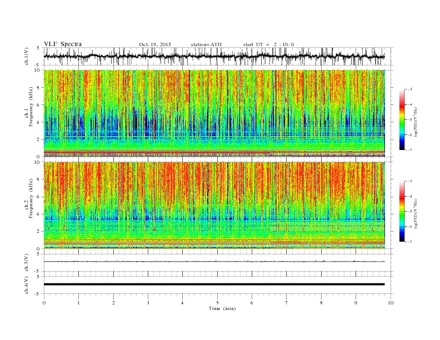Click the ch.1 PSD color bar
Image resolution: width=440 pixels, height=340 pixels.
click(402, 119)
